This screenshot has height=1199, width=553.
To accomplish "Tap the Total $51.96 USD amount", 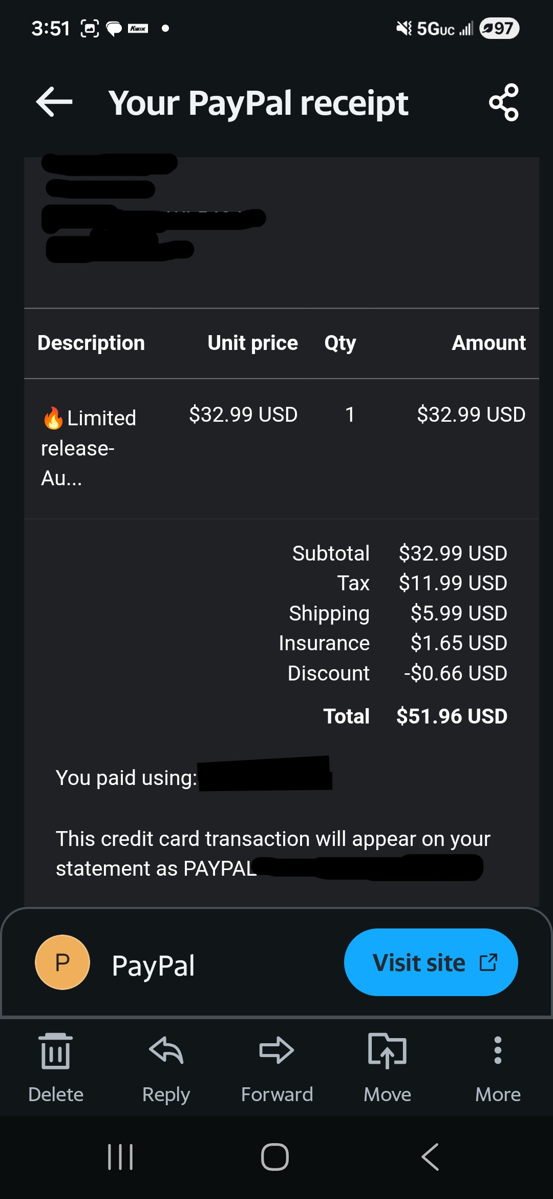I will click(451, 716).
